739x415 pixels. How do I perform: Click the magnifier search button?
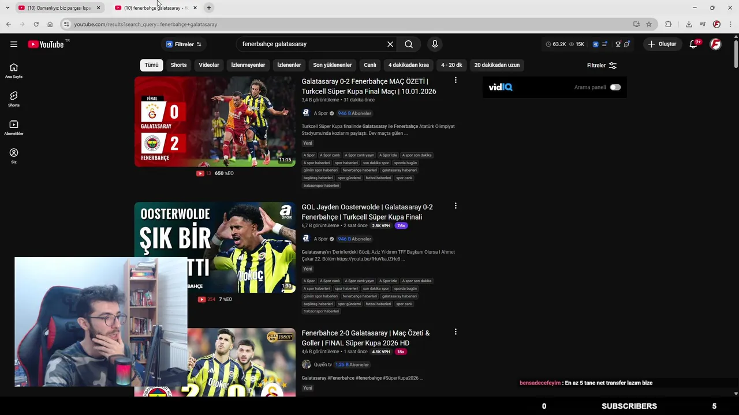click(x=409, y=44)
